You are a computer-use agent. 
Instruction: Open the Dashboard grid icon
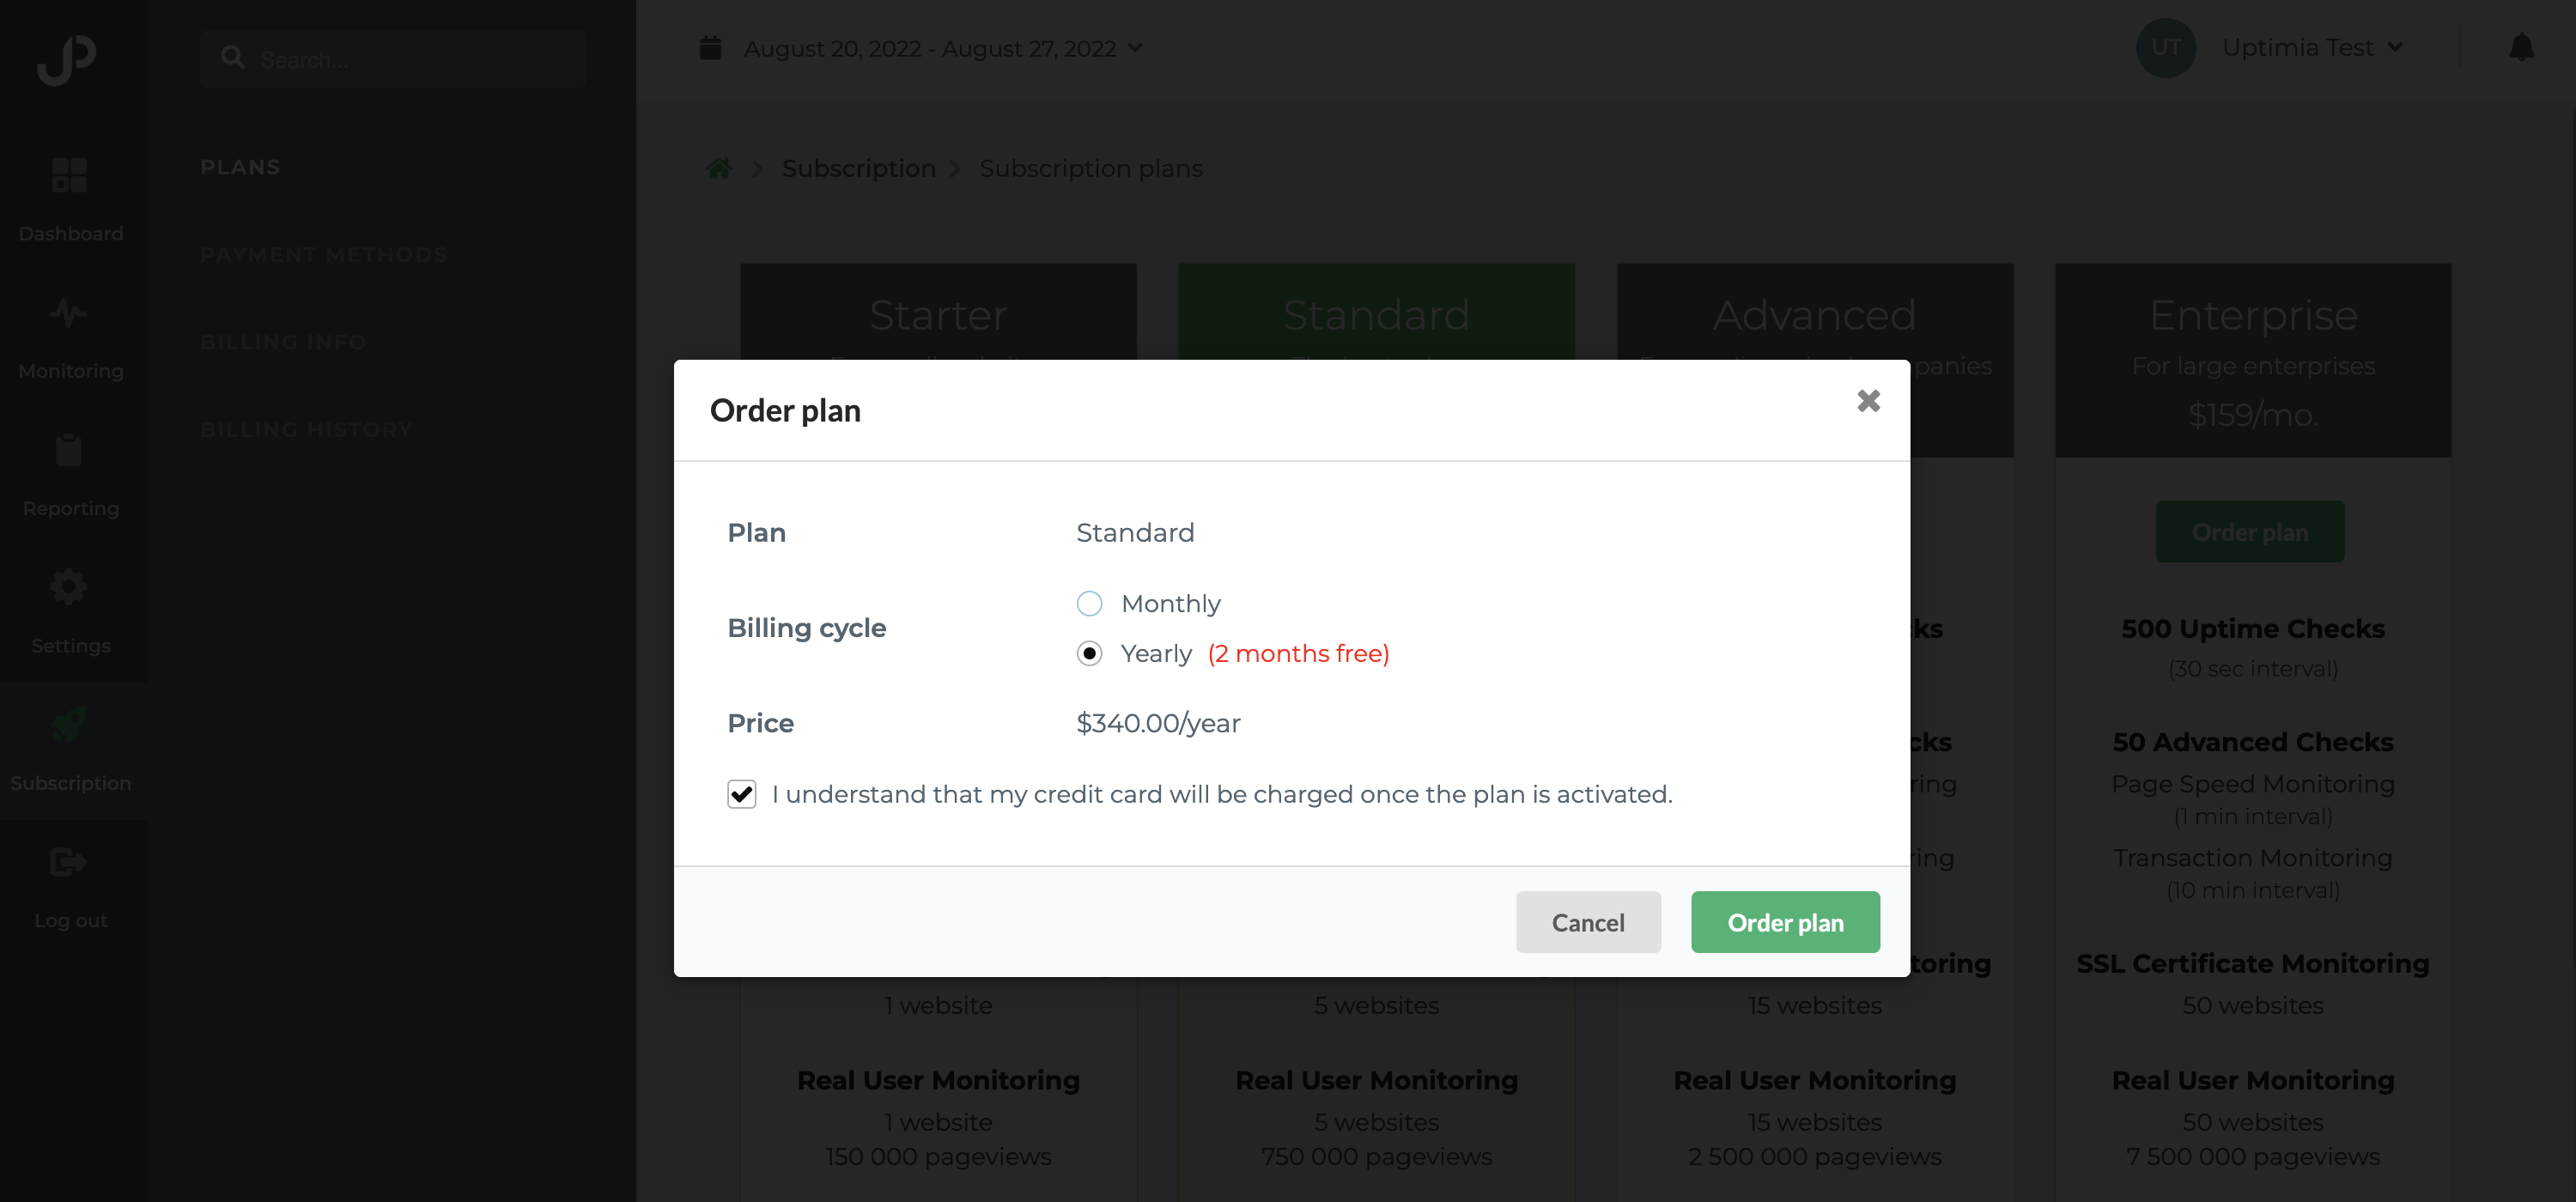(x=69, y=175)
